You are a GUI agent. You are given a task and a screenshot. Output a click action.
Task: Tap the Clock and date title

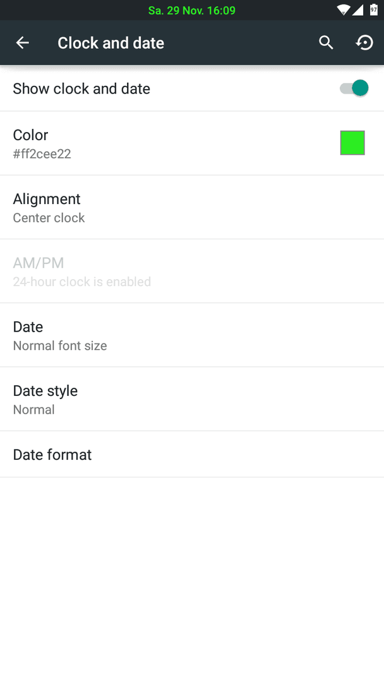pos(111,43)
